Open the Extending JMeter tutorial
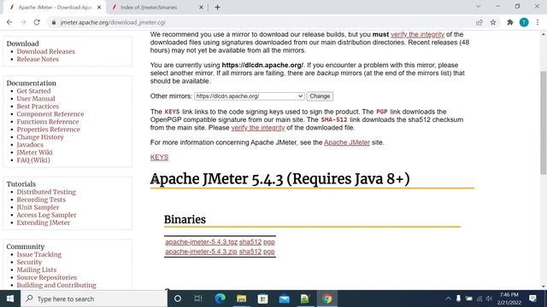547x307 pixels. [44, 223]
